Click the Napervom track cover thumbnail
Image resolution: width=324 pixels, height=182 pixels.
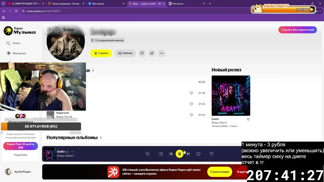pyautogui.click(x=50, y=115)
